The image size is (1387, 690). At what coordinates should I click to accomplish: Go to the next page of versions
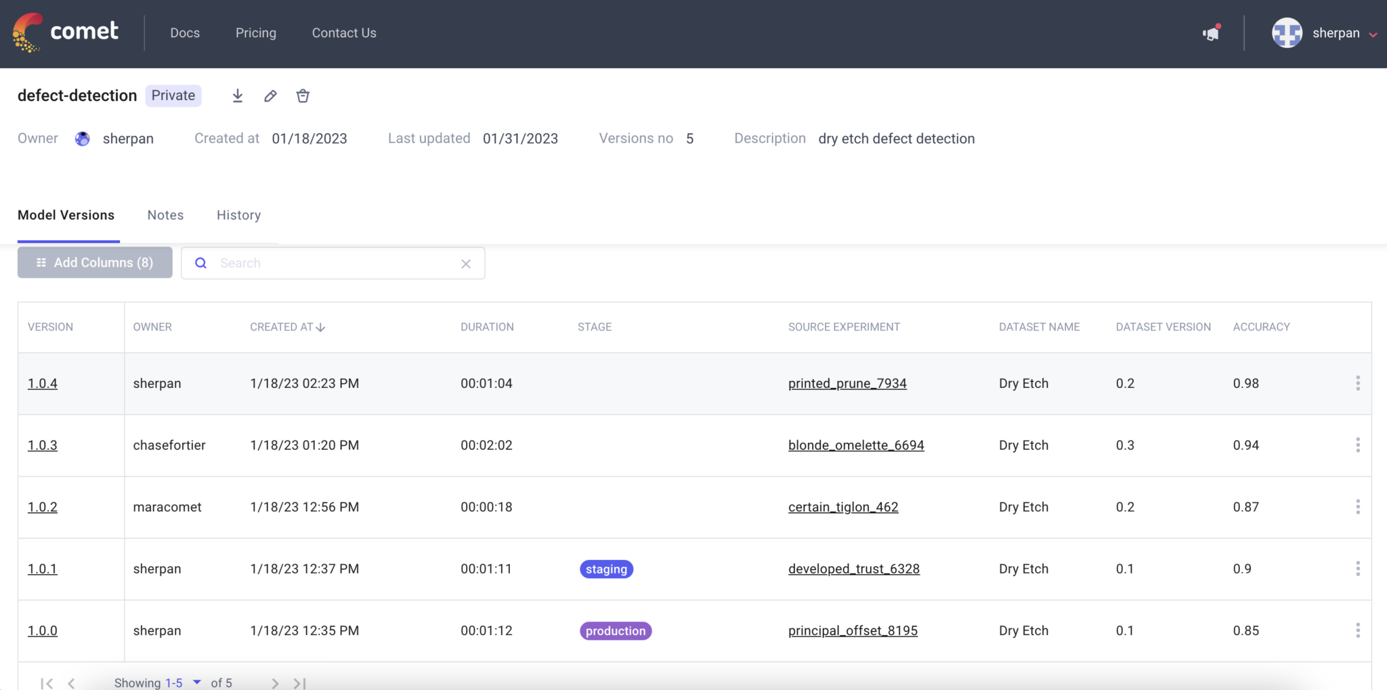(x=275, y=683)
